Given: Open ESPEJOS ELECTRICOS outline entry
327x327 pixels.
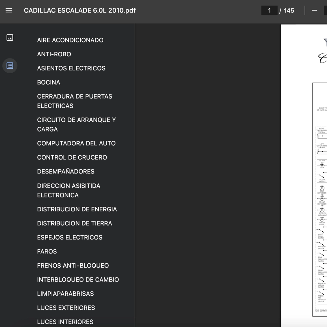Looking at the screenshot, I should tap(70, 237).
